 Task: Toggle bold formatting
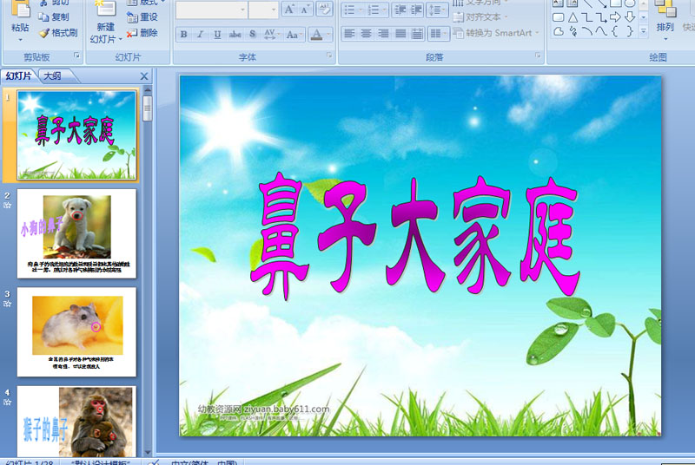(183, 35)
